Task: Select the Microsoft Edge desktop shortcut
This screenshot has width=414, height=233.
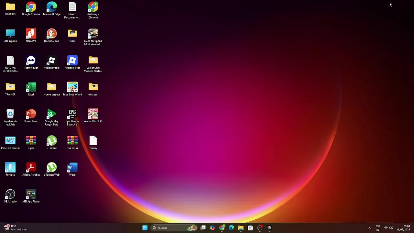Action: point(52,9)
